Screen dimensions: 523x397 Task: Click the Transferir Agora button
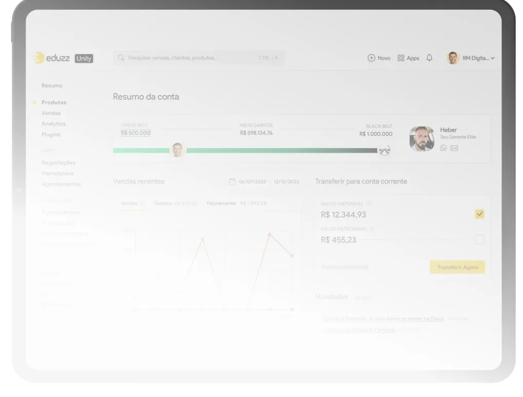458,267
